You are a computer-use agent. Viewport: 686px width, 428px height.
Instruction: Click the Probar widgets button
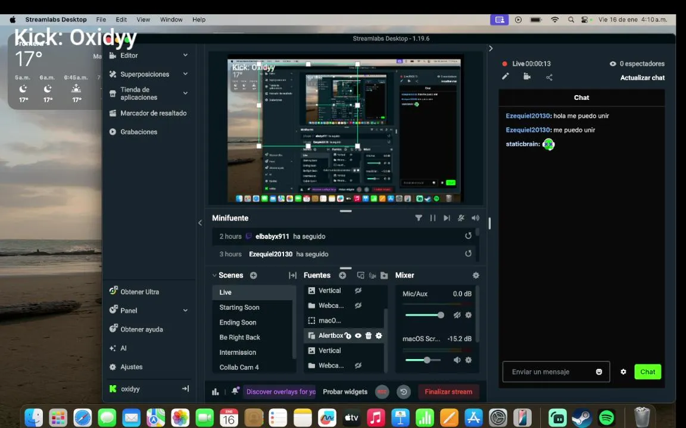(345, 392)
